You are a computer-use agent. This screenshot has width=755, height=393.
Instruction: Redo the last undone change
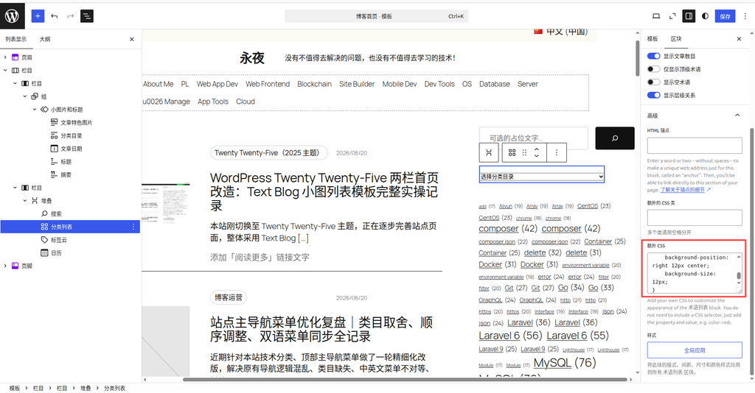click(x=70, y=16)
